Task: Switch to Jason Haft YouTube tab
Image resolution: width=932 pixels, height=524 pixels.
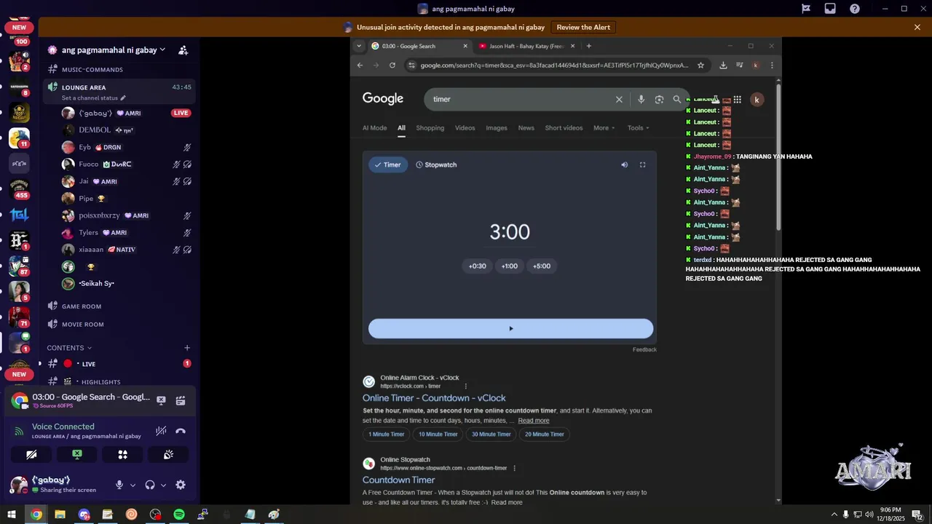Action: point(526,46)
